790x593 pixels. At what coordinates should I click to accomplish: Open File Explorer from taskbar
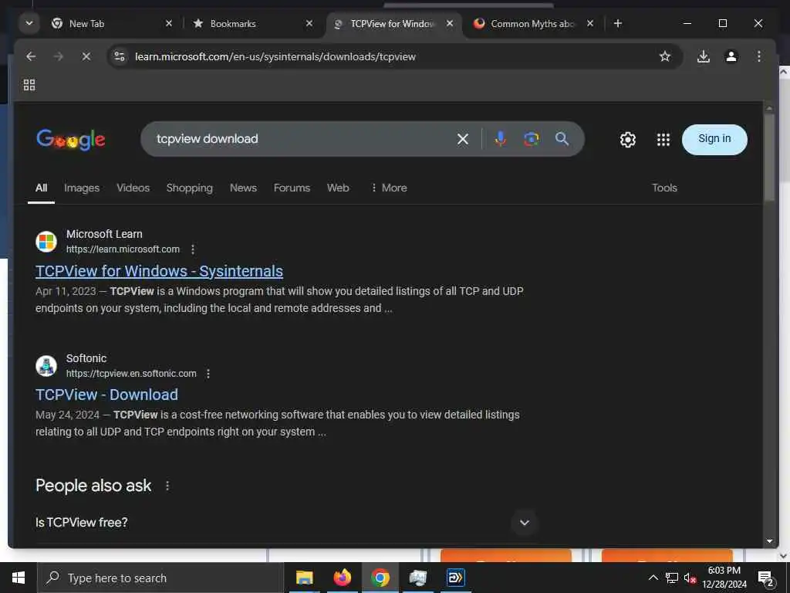304,578
